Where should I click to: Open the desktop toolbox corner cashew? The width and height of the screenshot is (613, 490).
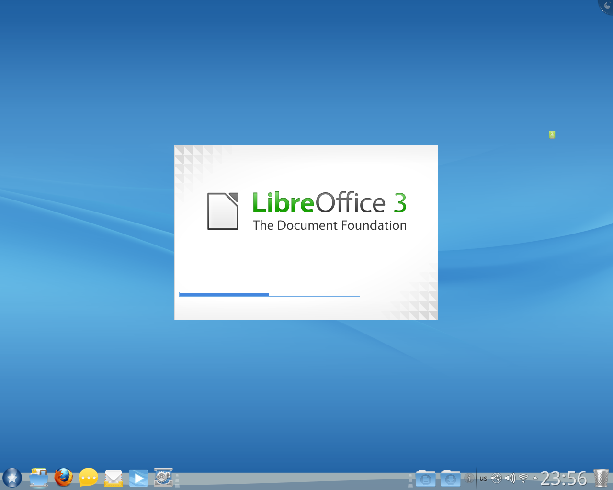(607, 6)
